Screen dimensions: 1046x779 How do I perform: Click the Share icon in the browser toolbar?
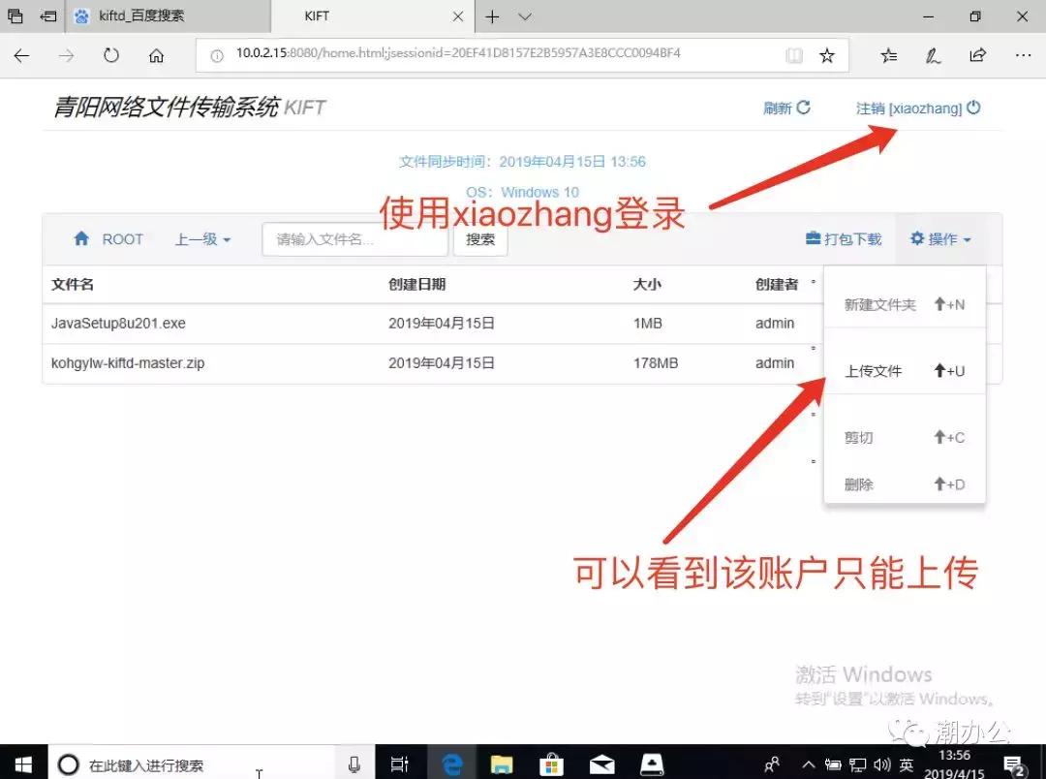coord(978,55)
